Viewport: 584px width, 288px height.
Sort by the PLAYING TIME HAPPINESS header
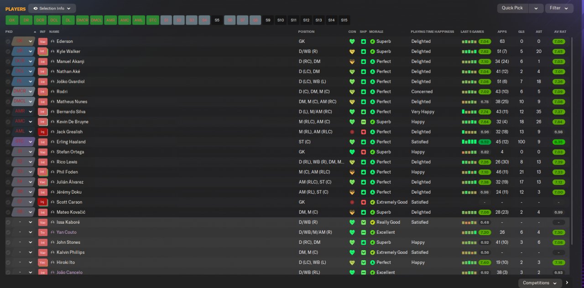tap(433, 32)
